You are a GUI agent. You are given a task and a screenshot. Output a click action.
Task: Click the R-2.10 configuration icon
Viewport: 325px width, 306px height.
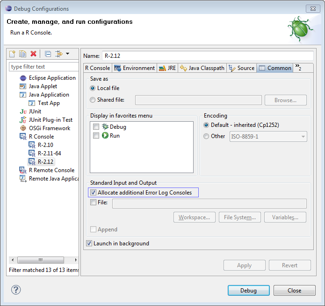(x=32, y=145)
